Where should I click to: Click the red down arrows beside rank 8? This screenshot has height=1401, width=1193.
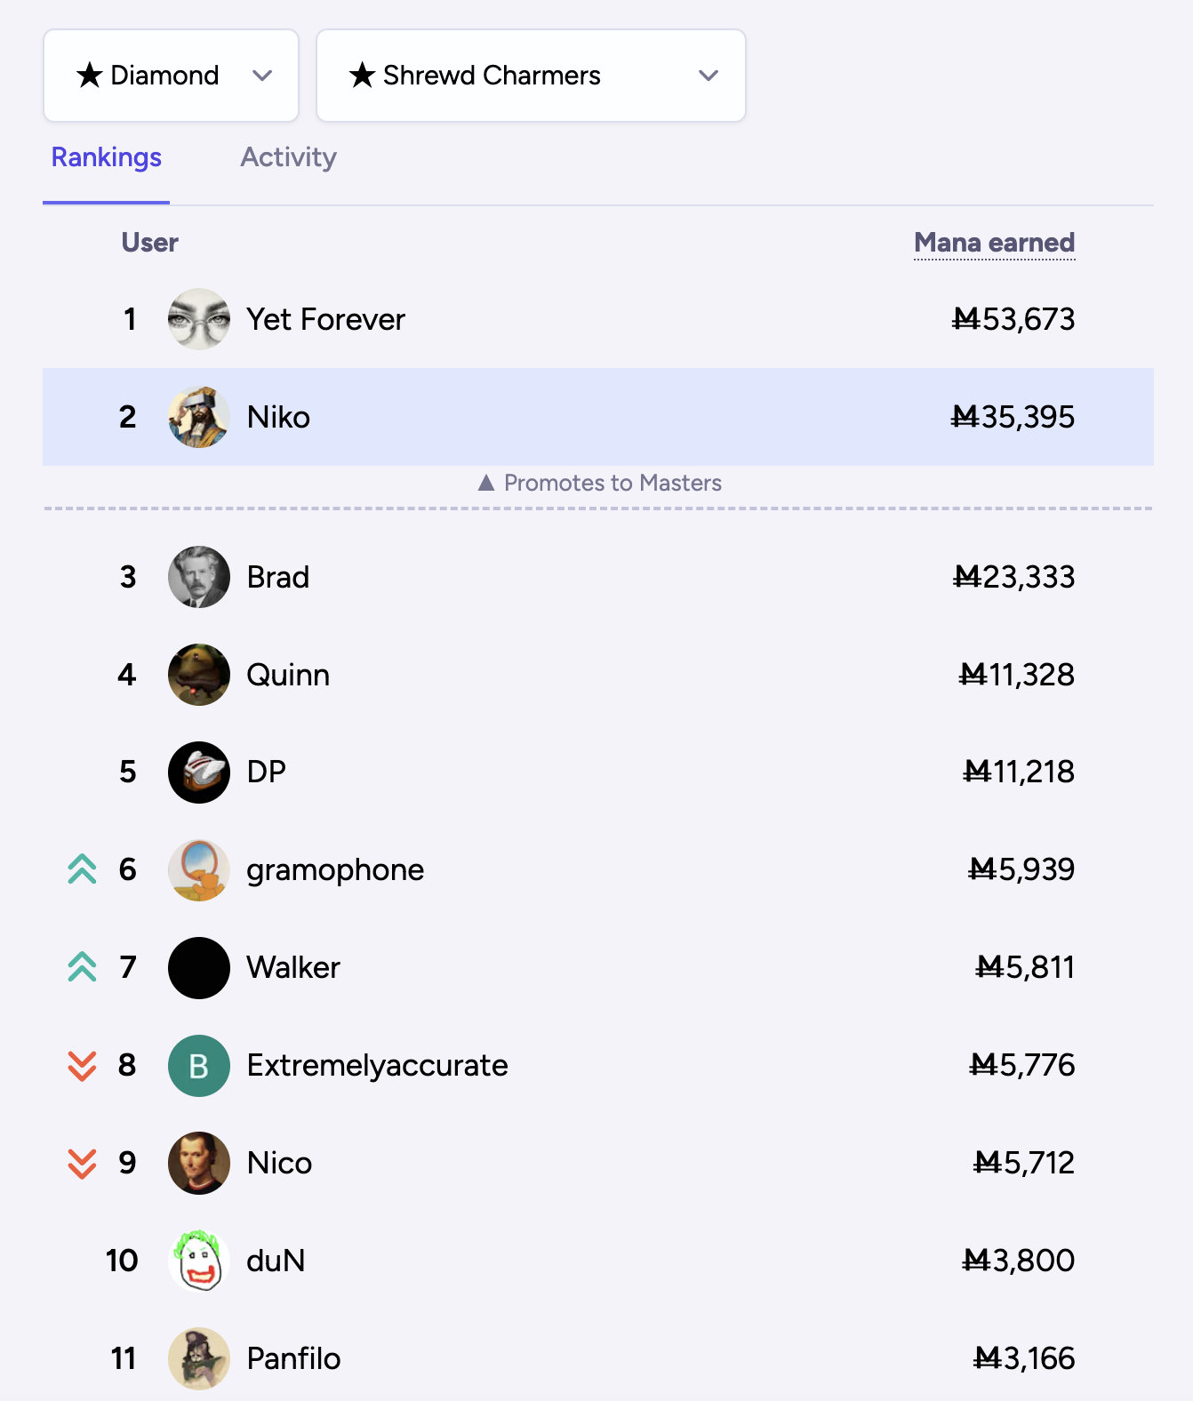pos(82,1065)
